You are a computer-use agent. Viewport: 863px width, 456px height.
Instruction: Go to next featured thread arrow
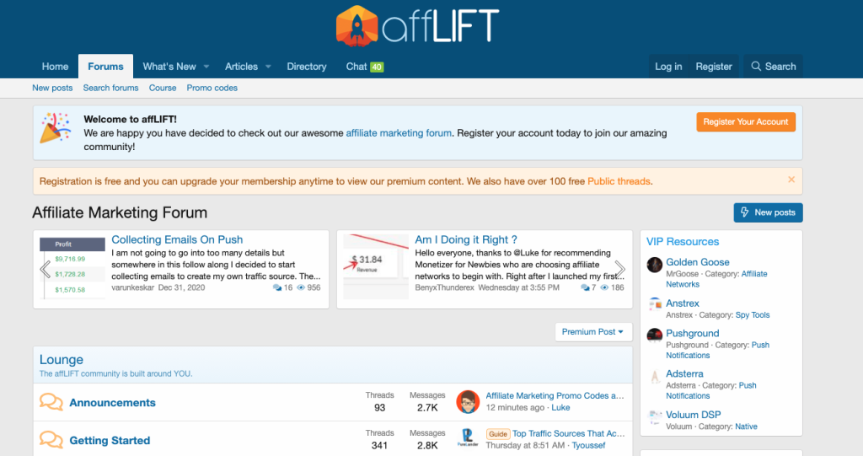click(x=619, y=269)
